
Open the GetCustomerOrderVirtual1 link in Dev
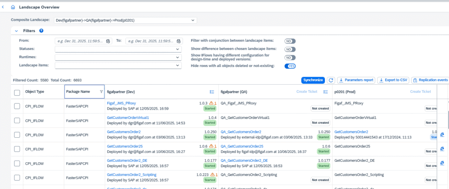pyautogui.click(x=128, y=118)
